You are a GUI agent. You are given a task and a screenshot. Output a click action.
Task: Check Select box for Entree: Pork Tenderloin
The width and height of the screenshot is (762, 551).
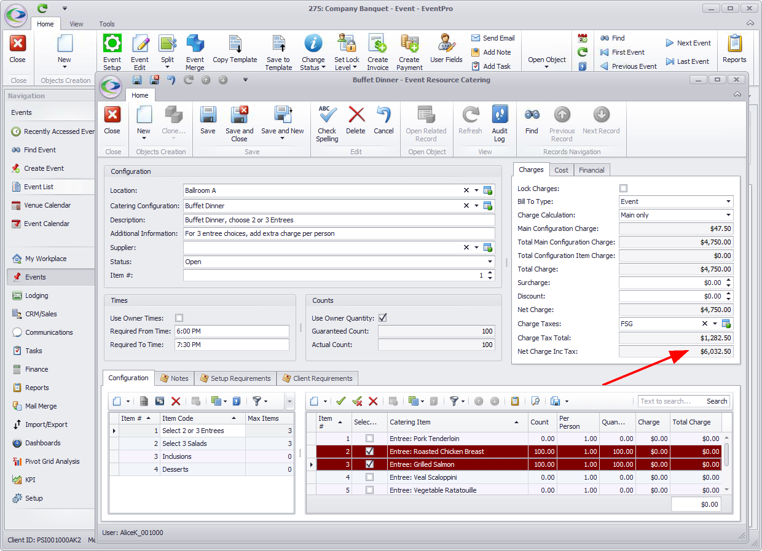(x=369, y=439)
